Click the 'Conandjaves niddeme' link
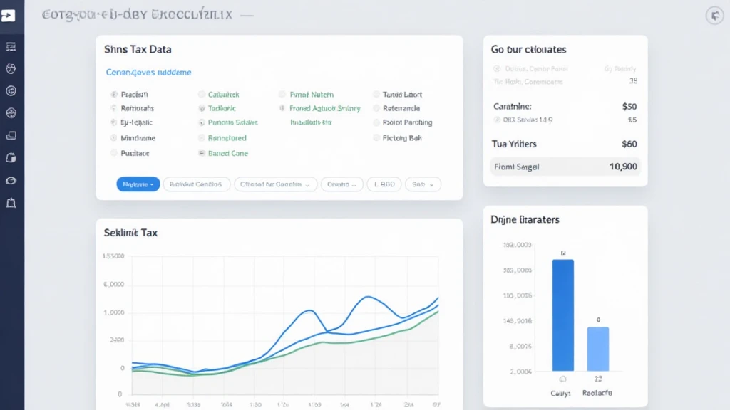Viewport: 730px width, 410px height. [x=148, y=73]
